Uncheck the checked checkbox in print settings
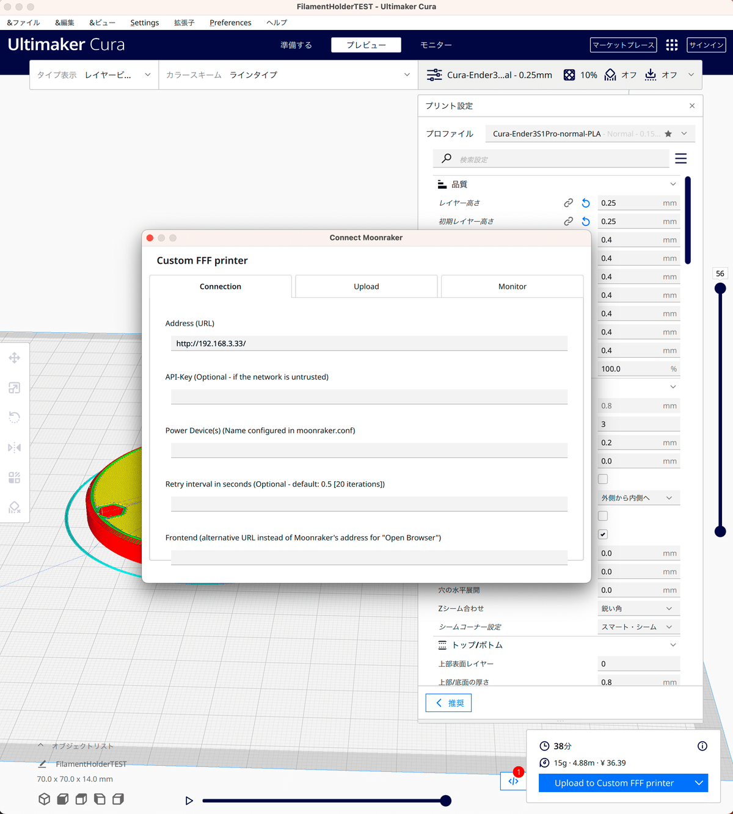 603,534
